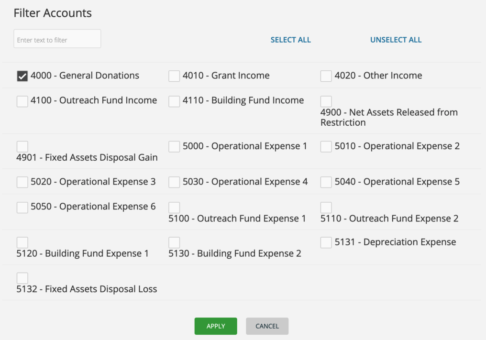
Task: Tick 5000 - Operational Expense 1 checkbox
Action: (174, 147)
